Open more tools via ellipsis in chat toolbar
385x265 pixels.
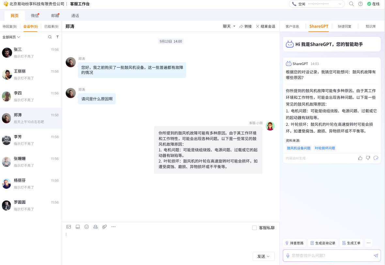113,226
